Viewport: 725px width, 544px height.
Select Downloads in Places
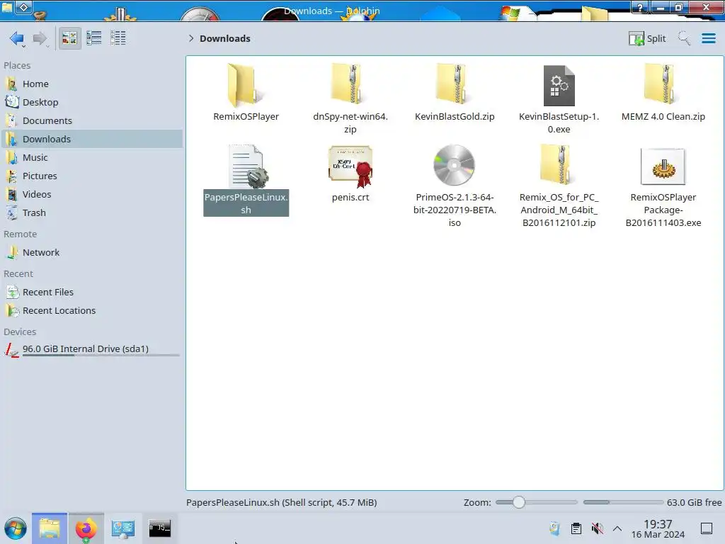click(x=91, y=140)
